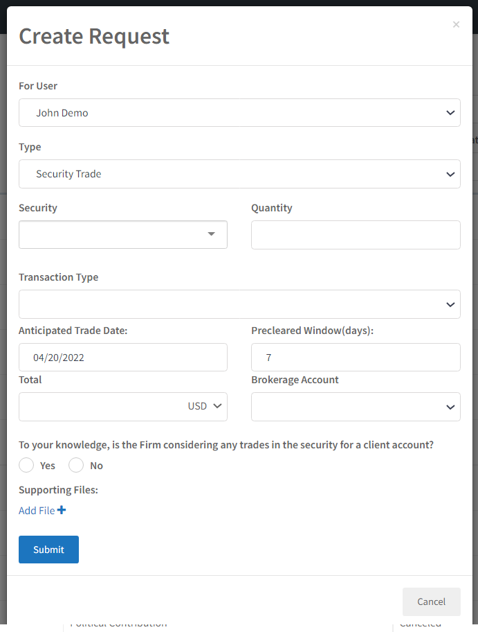Expand the Security combo box
The image size is (478, 632).
pyautogui.click(x=123, y=235)
